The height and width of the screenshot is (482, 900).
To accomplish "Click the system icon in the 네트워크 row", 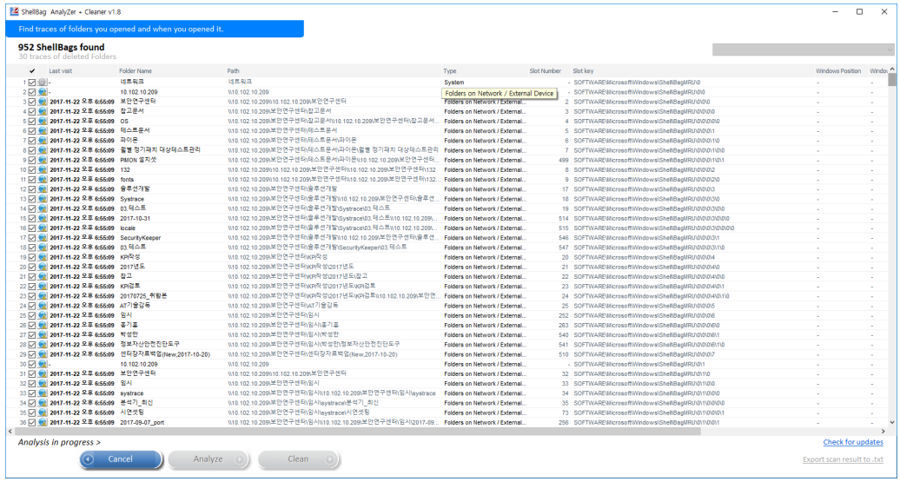I will (42, 82).
